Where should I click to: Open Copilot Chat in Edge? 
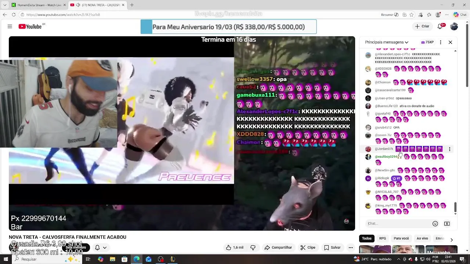coord(460,15)
